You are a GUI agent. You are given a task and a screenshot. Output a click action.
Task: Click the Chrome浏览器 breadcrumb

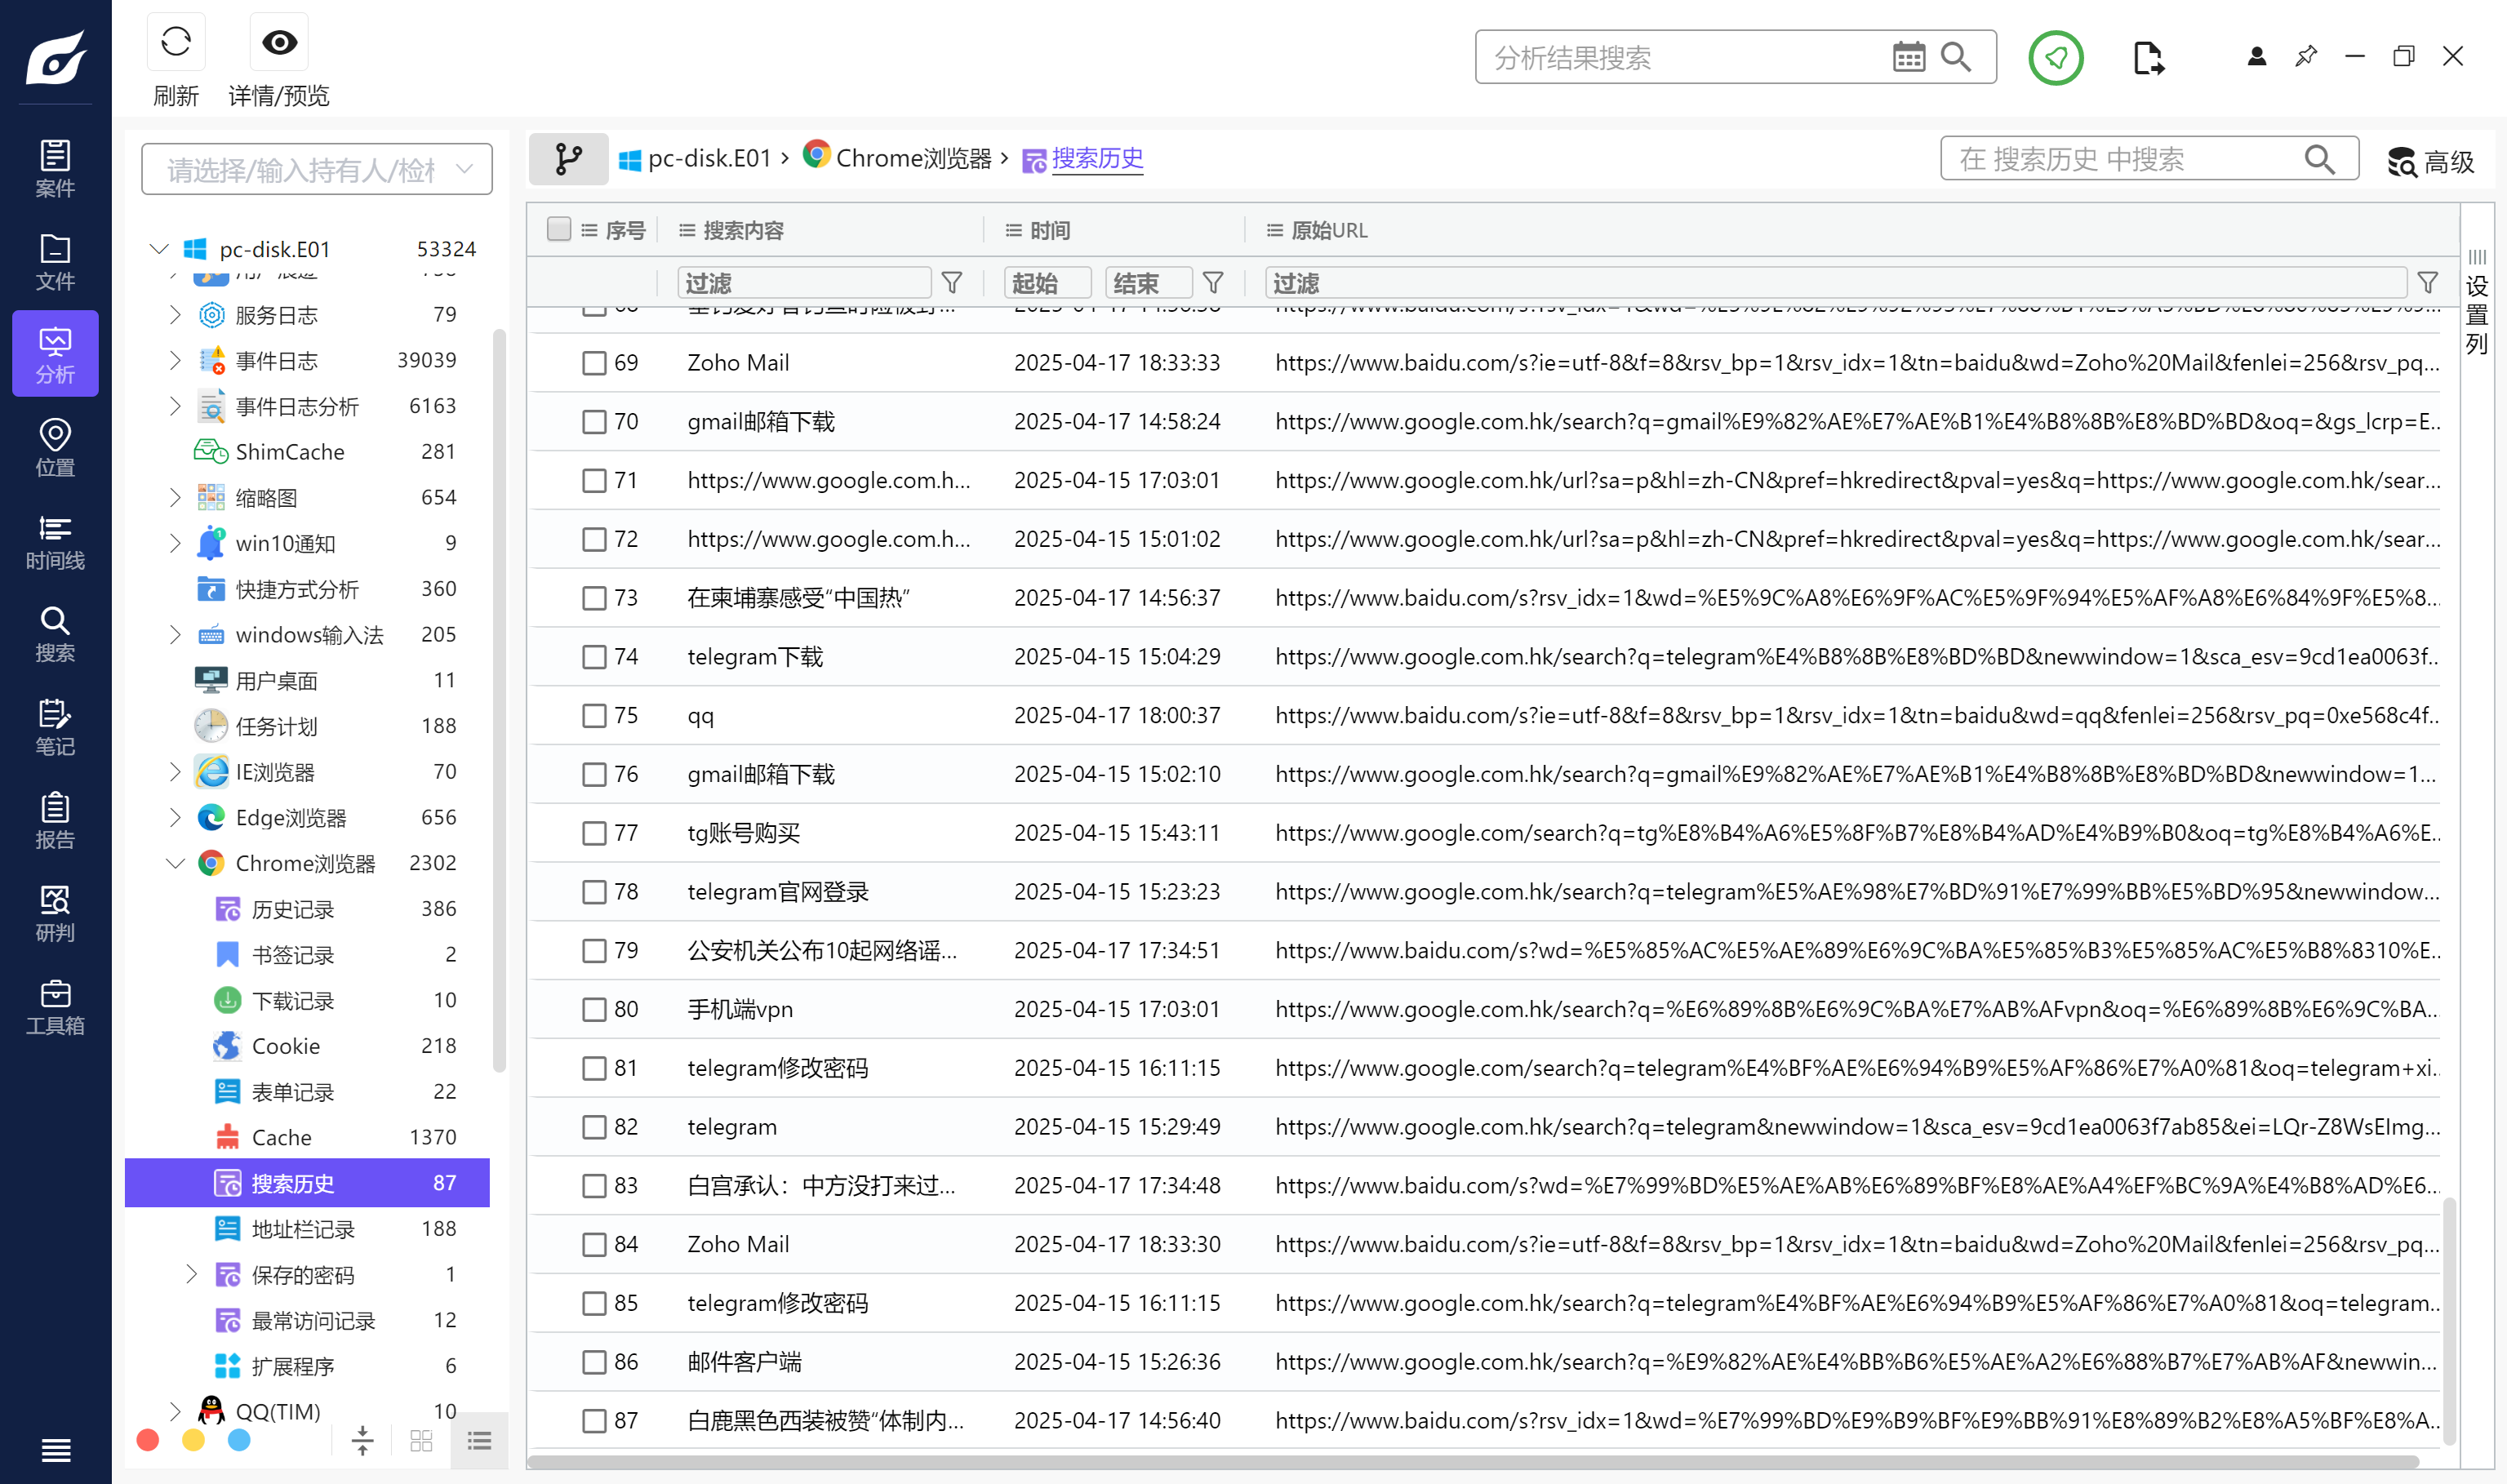point(897,157)
